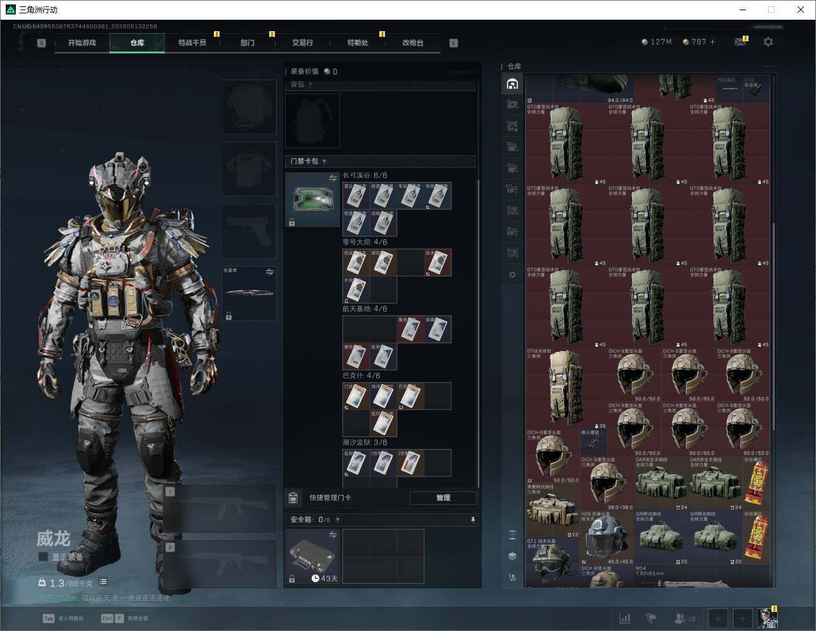
Task: Click the E next-tab key icon
Action: [x=454, y=43]
